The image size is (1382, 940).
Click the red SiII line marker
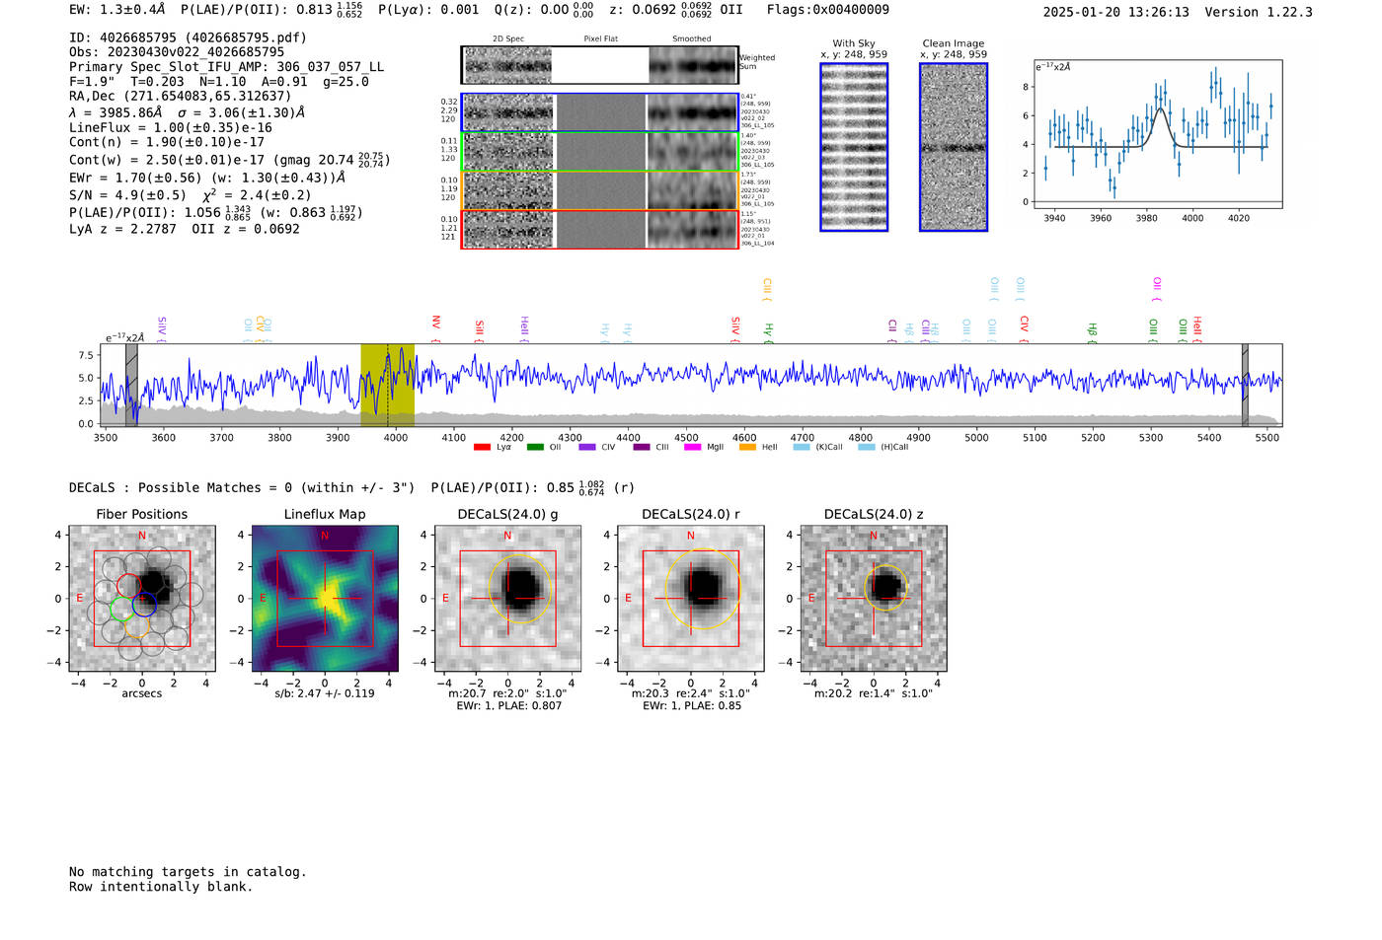pyautogui.click(x=480, y=331)
